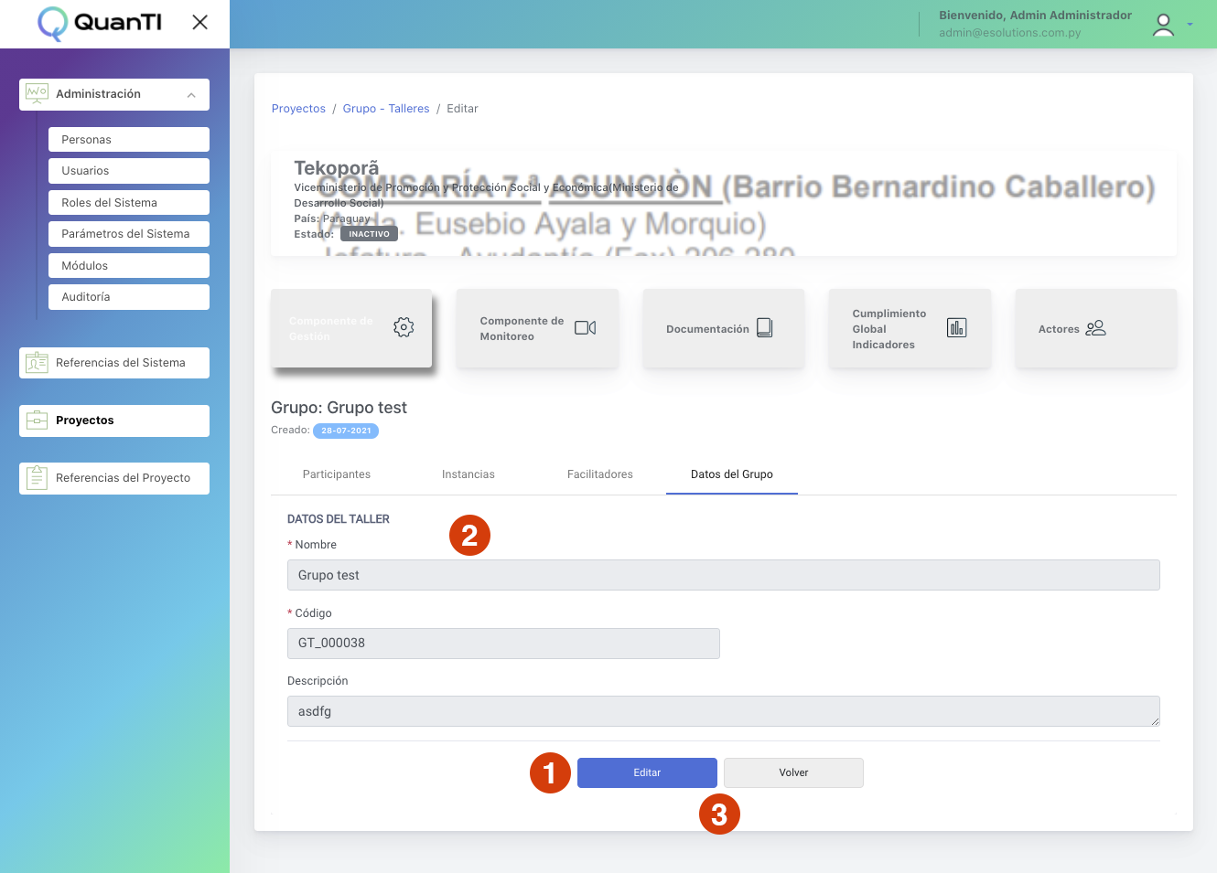Open the user profile avatar icon
The width and height of the screenshot is (1217, 873).
[1163, 25]
